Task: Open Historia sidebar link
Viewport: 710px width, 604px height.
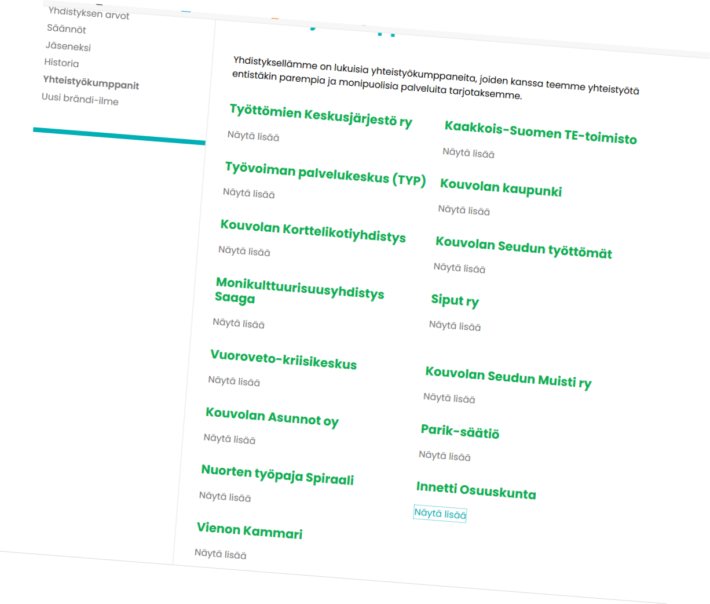Action: [61, 63]
